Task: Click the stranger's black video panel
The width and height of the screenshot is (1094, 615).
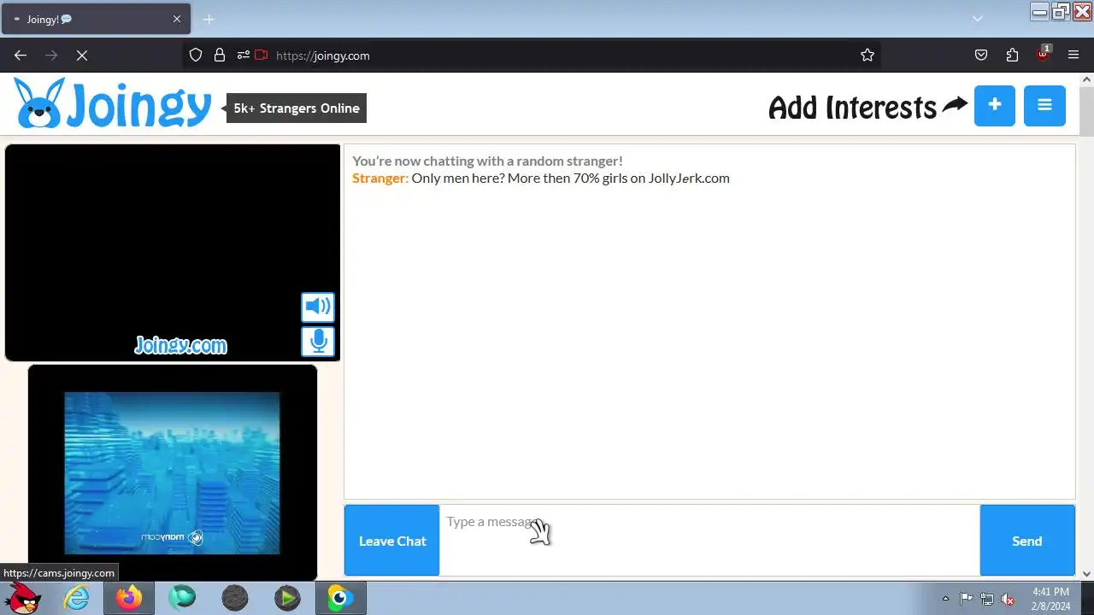Action: tap(173, 253)
